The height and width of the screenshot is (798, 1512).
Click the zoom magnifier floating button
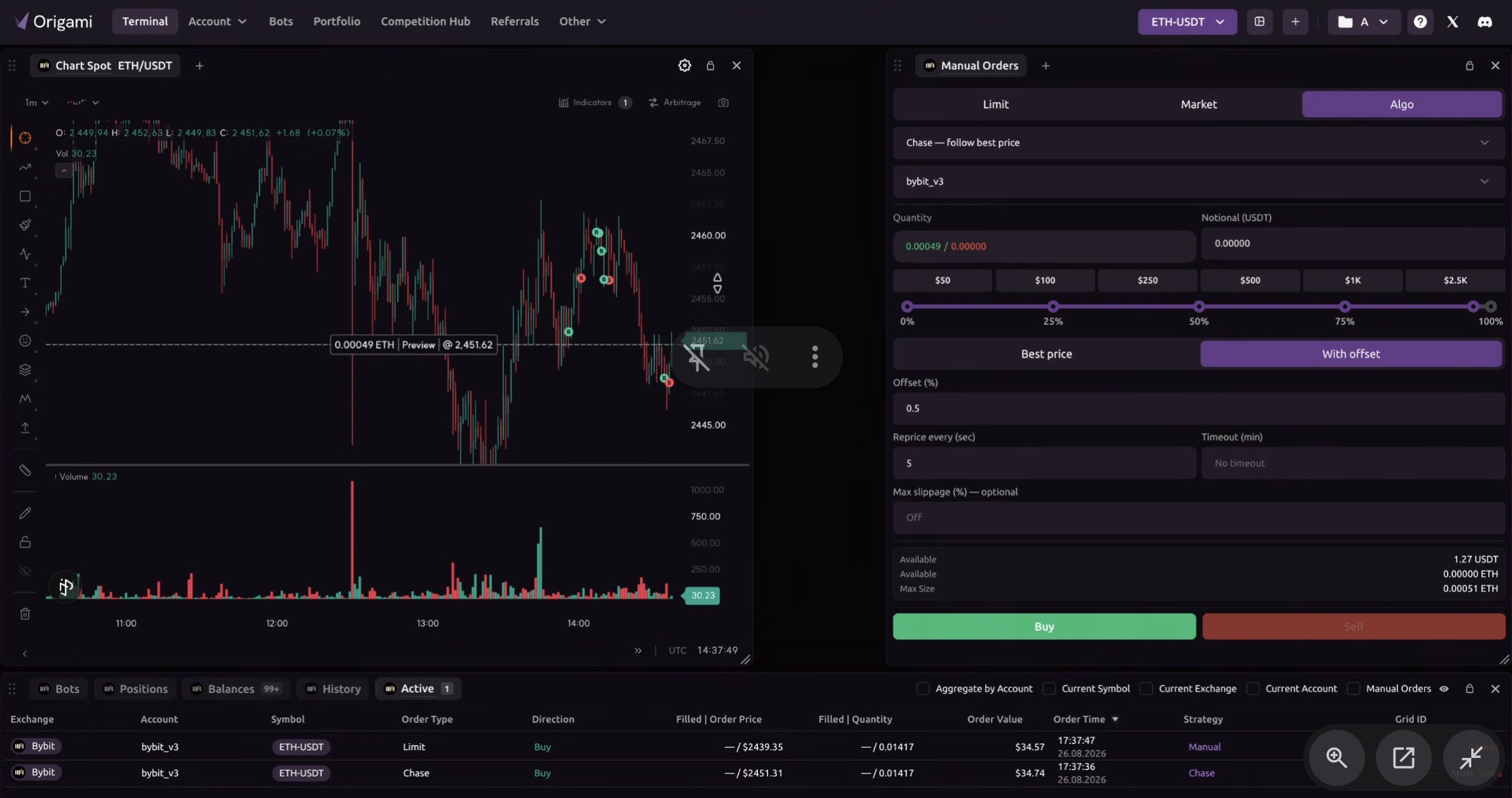point(1336,757)
